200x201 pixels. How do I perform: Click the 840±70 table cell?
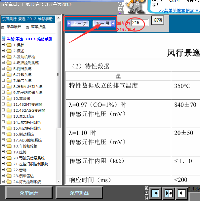(x=185, y=114)
